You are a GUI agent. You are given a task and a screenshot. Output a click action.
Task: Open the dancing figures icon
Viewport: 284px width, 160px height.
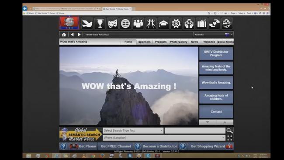click(151, 23)
